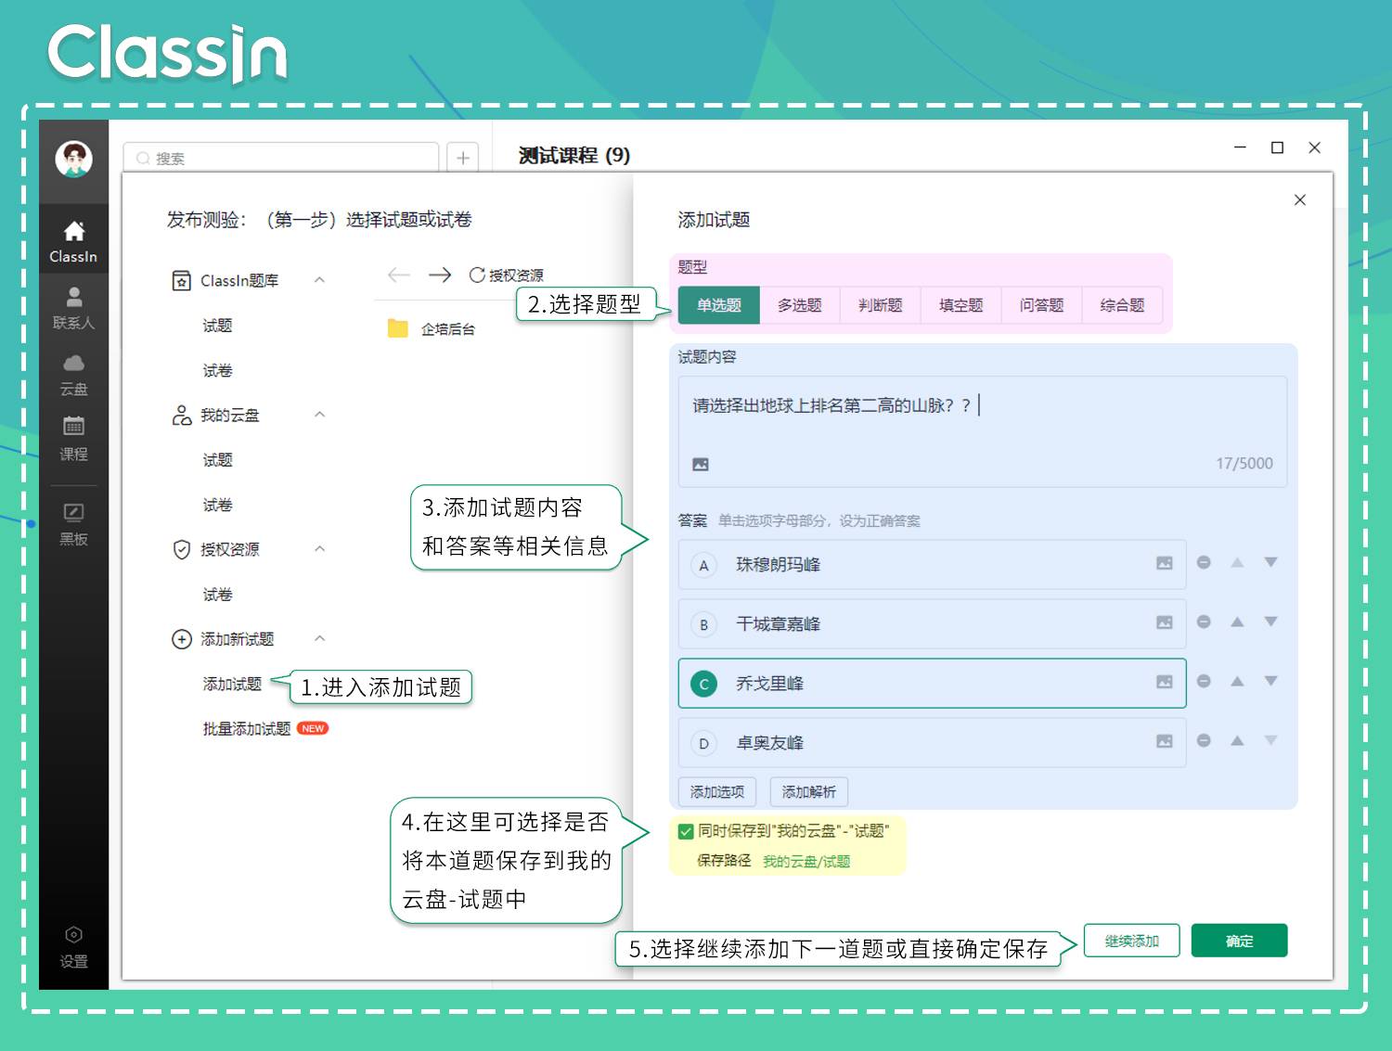The height and width of the screenshot is (1051, 1392).
Task: Add image to option A 珠穆朗玛峰
Action: coord(1164,563)
